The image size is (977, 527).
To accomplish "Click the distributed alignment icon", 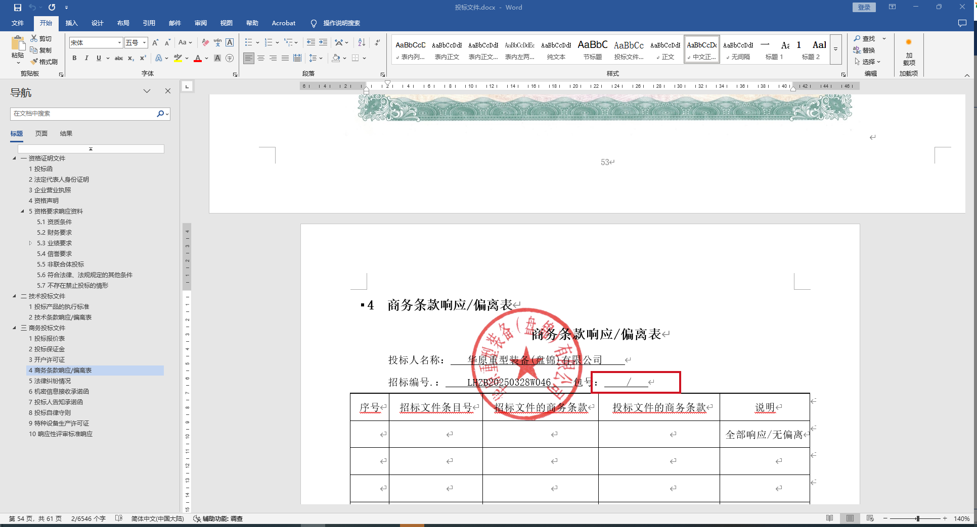I will pos(297,58).
